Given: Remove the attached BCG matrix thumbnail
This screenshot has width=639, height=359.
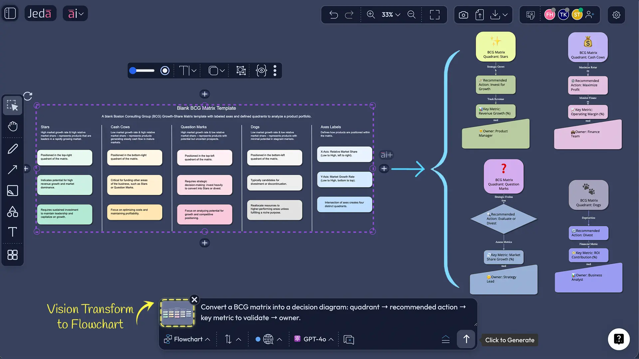Looking at the screenshot, I should (194, 299).
